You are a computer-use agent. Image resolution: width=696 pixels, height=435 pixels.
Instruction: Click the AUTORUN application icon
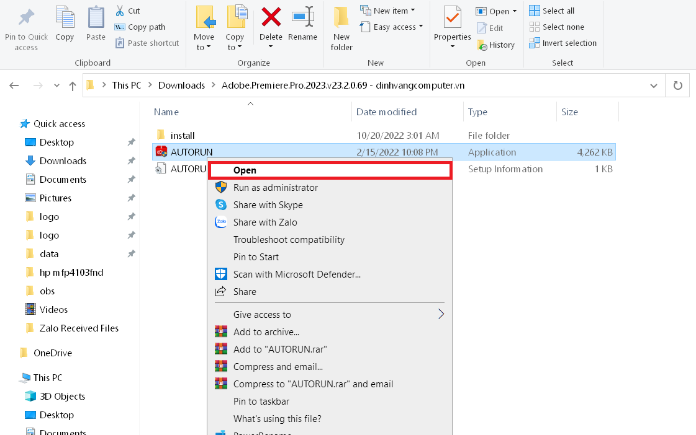point(161,152)
